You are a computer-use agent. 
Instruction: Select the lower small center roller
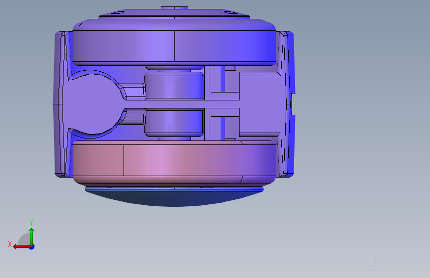coord(175,122)
